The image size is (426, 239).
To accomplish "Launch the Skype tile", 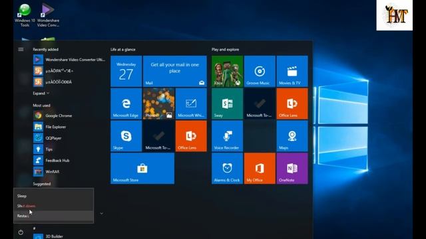I will click(126, 136).
